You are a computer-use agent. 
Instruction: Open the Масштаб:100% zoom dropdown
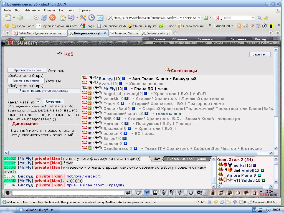(x=277, y=202)
